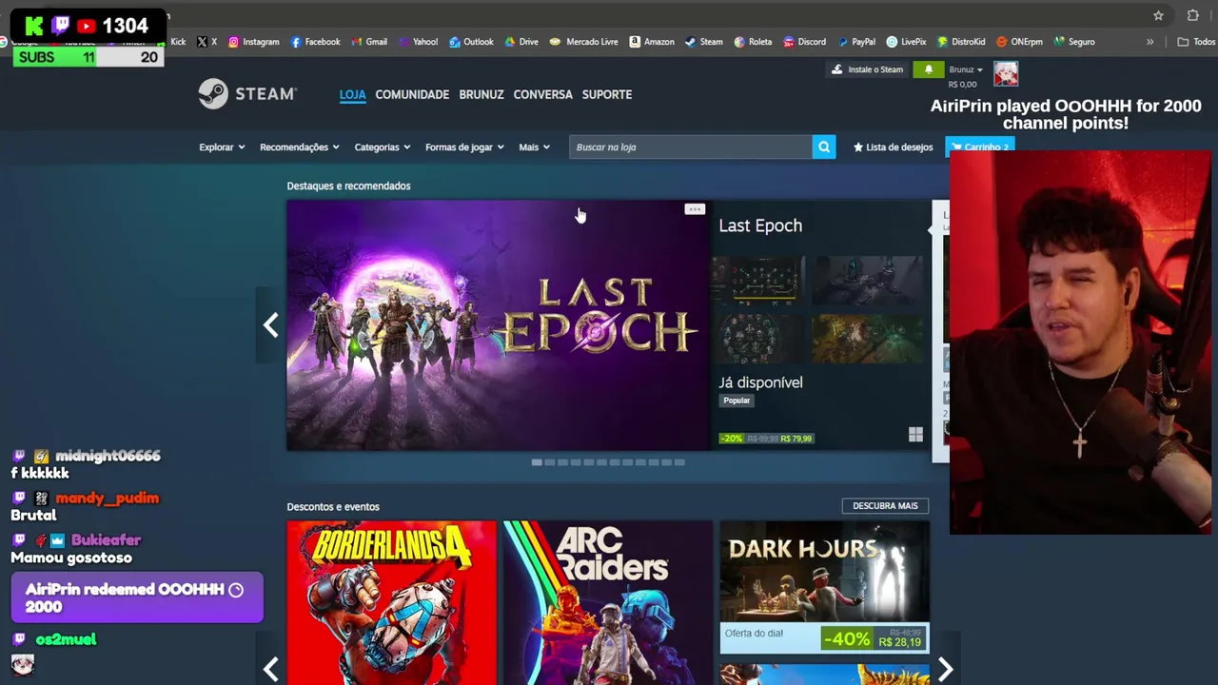This screenshot has height=685, width=1218.
Task: Expand the Categorias dropdown
Action: tap(383, 147)
